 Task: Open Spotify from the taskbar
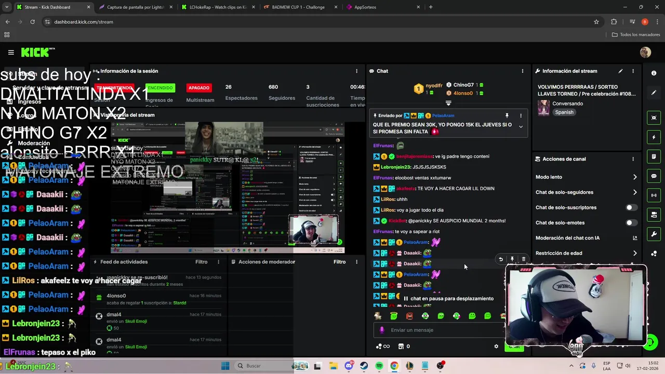379,366
